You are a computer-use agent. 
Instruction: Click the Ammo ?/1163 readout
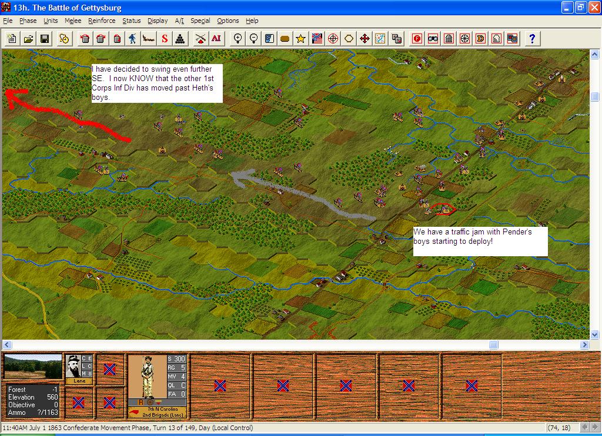[33, 412]
